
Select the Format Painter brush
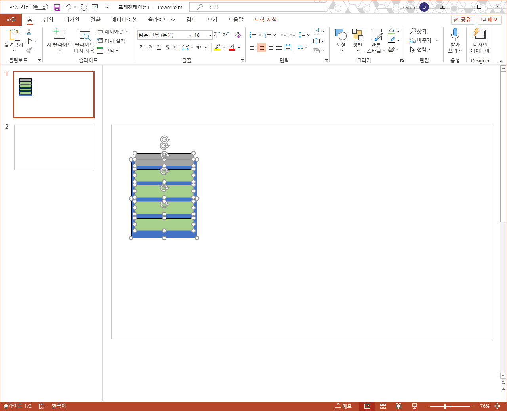point(29,50)
